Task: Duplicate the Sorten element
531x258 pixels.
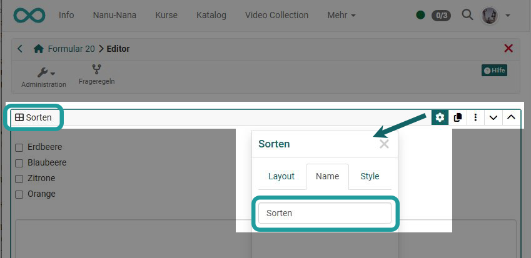Action: click(x=458, y=117)
